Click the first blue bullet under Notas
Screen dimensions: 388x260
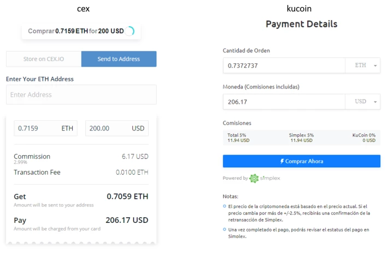point(225,206)
